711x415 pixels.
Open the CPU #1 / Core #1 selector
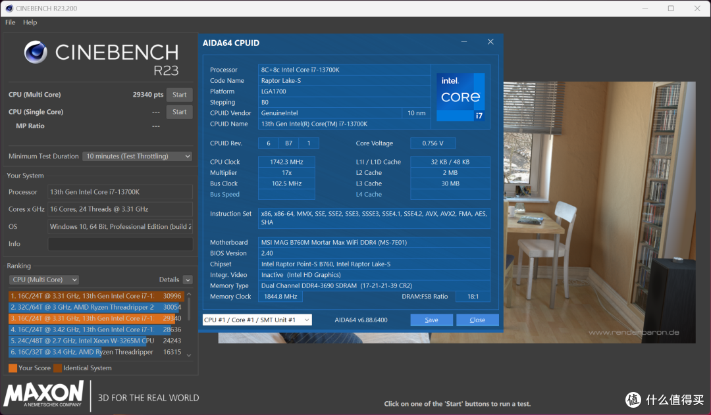click(x=257, y=320)
